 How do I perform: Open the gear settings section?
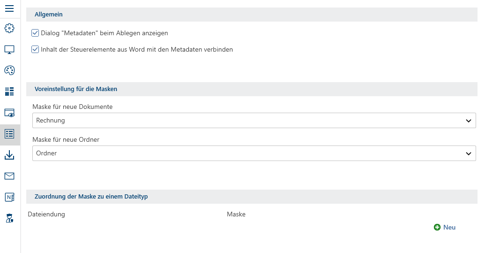9,29
